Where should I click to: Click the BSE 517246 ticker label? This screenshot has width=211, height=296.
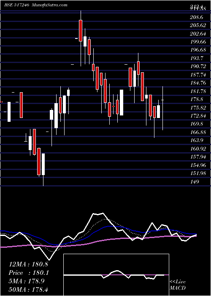click(x=16, y=5)
